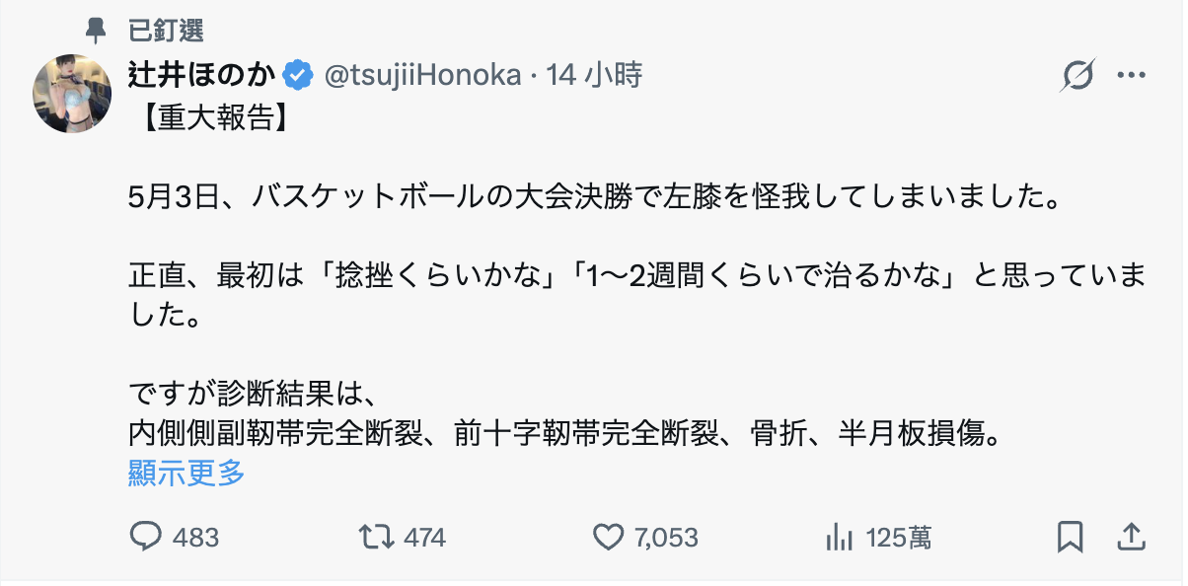Click the reply speech bubble icon
The height and width of the screenshot is (586, 1188).
[x=146, y=537]
